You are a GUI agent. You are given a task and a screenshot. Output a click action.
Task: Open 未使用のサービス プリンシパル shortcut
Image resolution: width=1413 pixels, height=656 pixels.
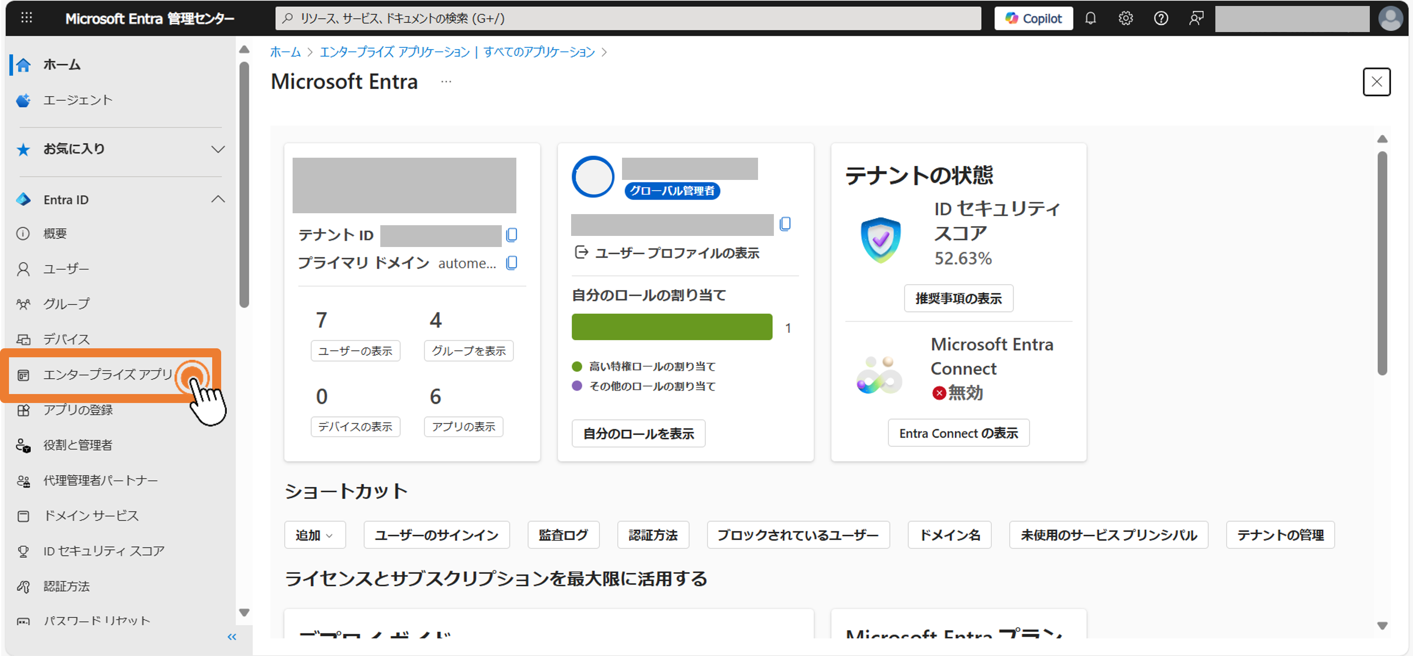click(1108, 535)
